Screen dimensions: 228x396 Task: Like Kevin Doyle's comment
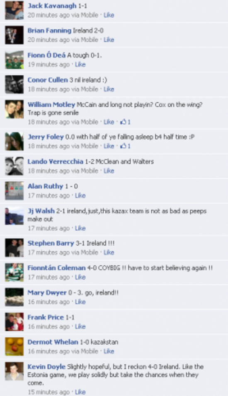coord(80,392)
